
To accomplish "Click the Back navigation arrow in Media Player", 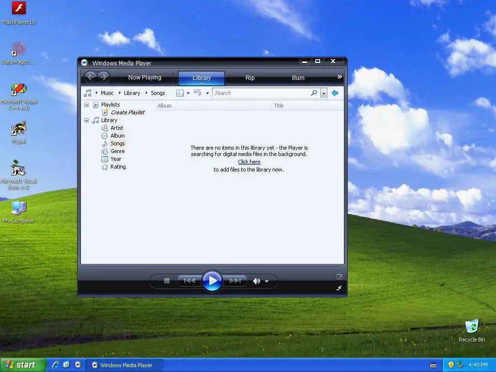I will pos(91,77).
